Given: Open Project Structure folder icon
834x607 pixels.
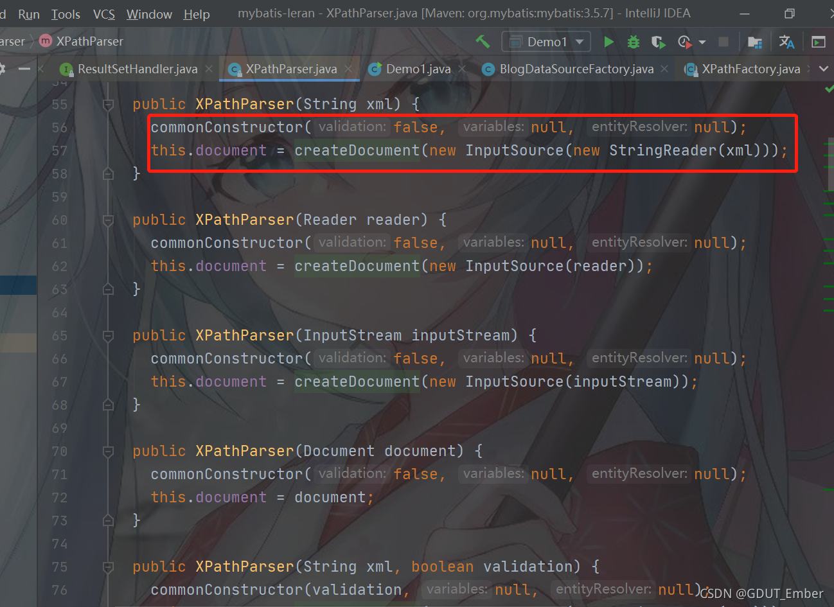Looking at the screenshot, I should click(755, 42).
